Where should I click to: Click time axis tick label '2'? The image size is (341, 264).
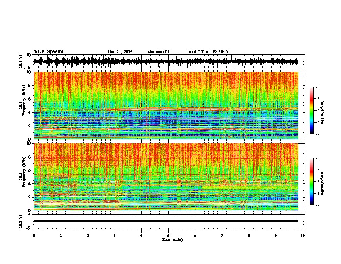(x=88, y=236)
